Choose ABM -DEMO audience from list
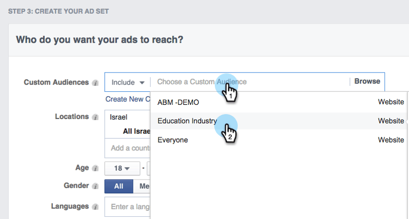Image resolution: width=409 pixels, height=219 pixels. (x=178, y=102)
